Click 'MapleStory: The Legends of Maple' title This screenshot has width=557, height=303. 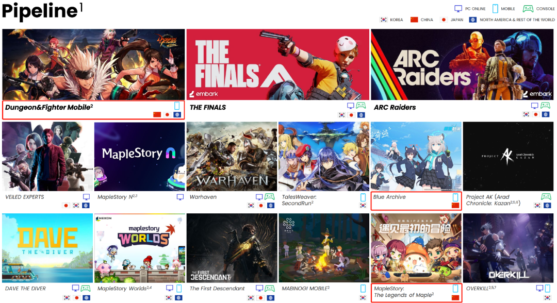click(403, 292)
